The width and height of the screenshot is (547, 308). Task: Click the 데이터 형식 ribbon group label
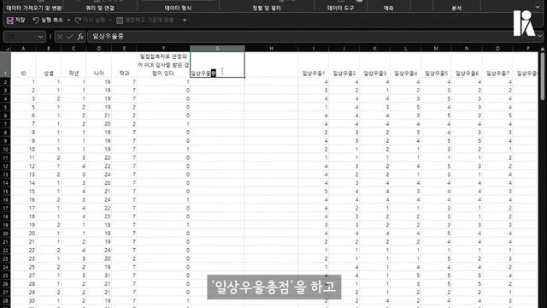(178, 8)
